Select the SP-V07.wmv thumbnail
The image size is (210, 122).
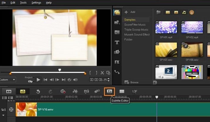[166, 50]
